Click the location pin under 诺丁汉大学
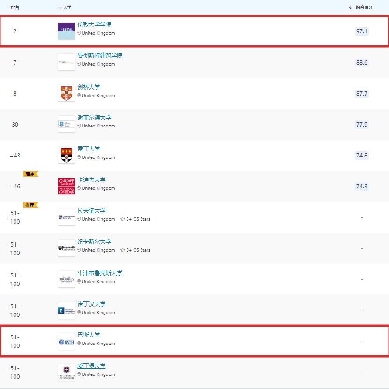The height and width of the screenshot is (389, 389). pos(79,313)
